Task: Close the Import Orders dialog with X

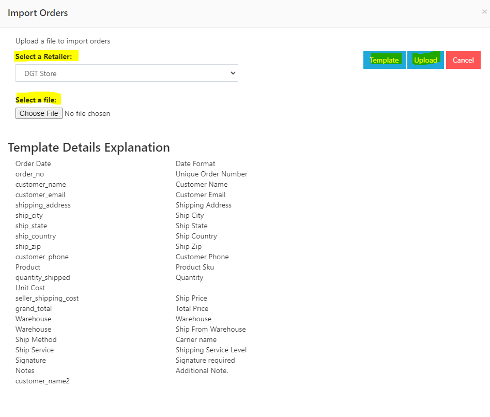Action: coord(484,12)
